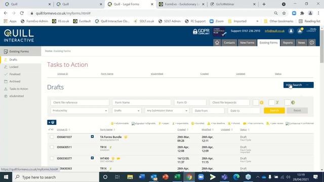This screenshot has height=182, width=324.
Task: Click the comments icon beside IHT400
Action: tap(118, 158)
